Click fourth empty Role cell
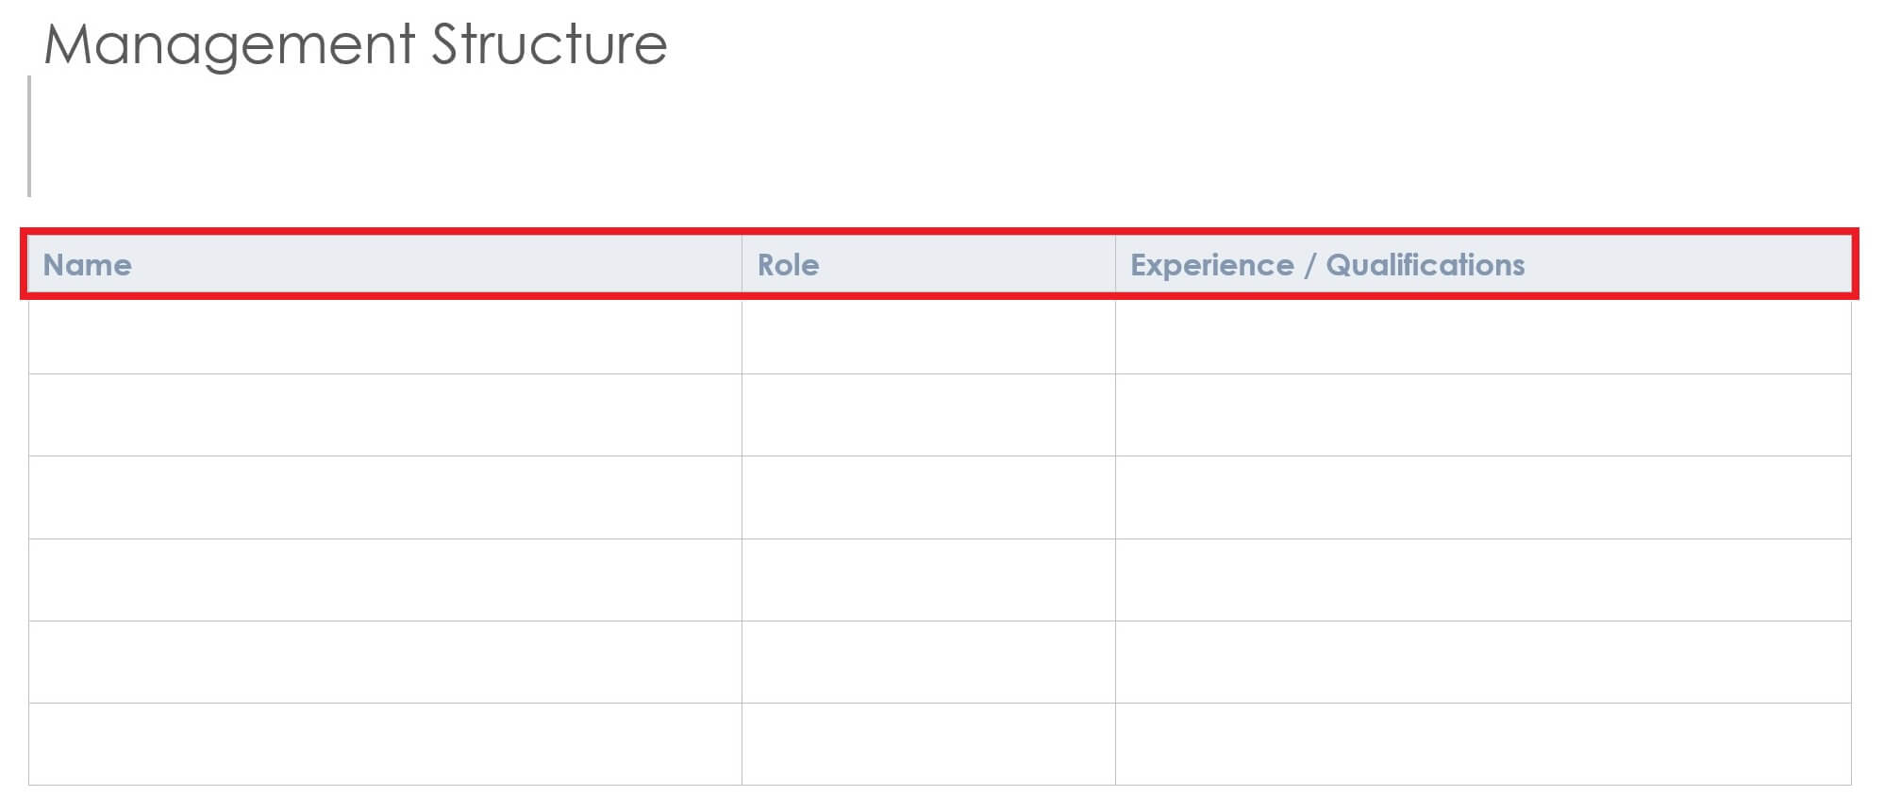1884x812 pixels. coord(928,579)
